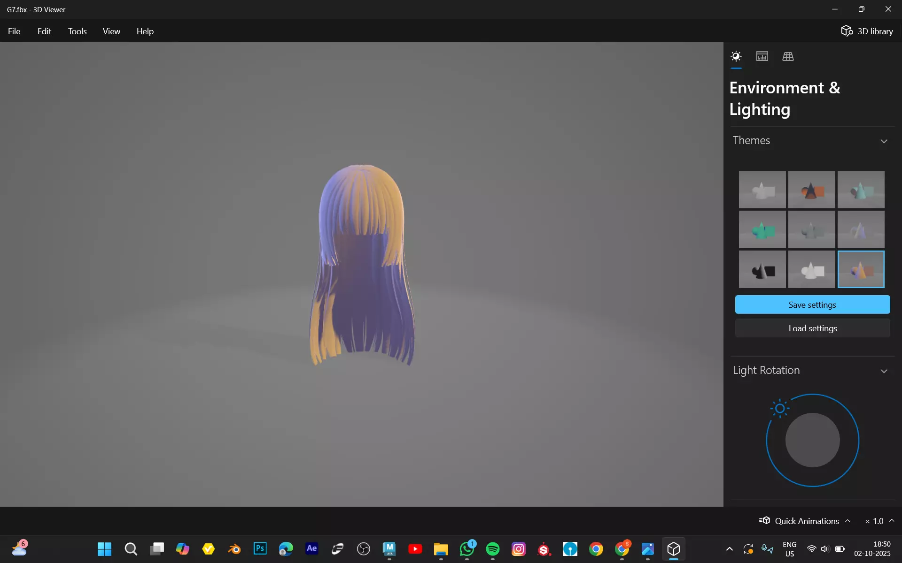Click the sun handle on light rotation ring
The width and height of the screenshot is (902, 563).
pyautogui.click(x=780, y=408)
